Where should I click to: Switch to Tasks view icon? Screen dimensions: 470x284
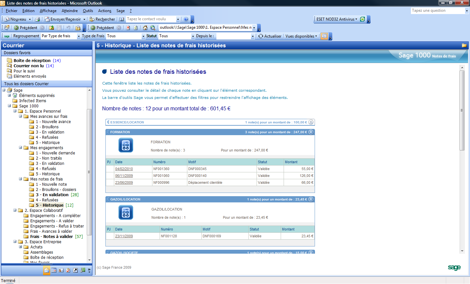68,270
